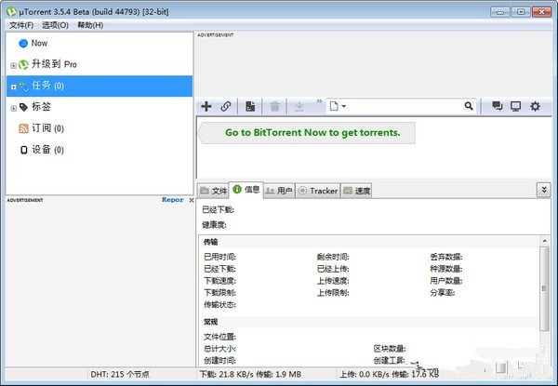Click the µTorrent logo in title bar
558x386 pixels.
(x=12, y=12)
